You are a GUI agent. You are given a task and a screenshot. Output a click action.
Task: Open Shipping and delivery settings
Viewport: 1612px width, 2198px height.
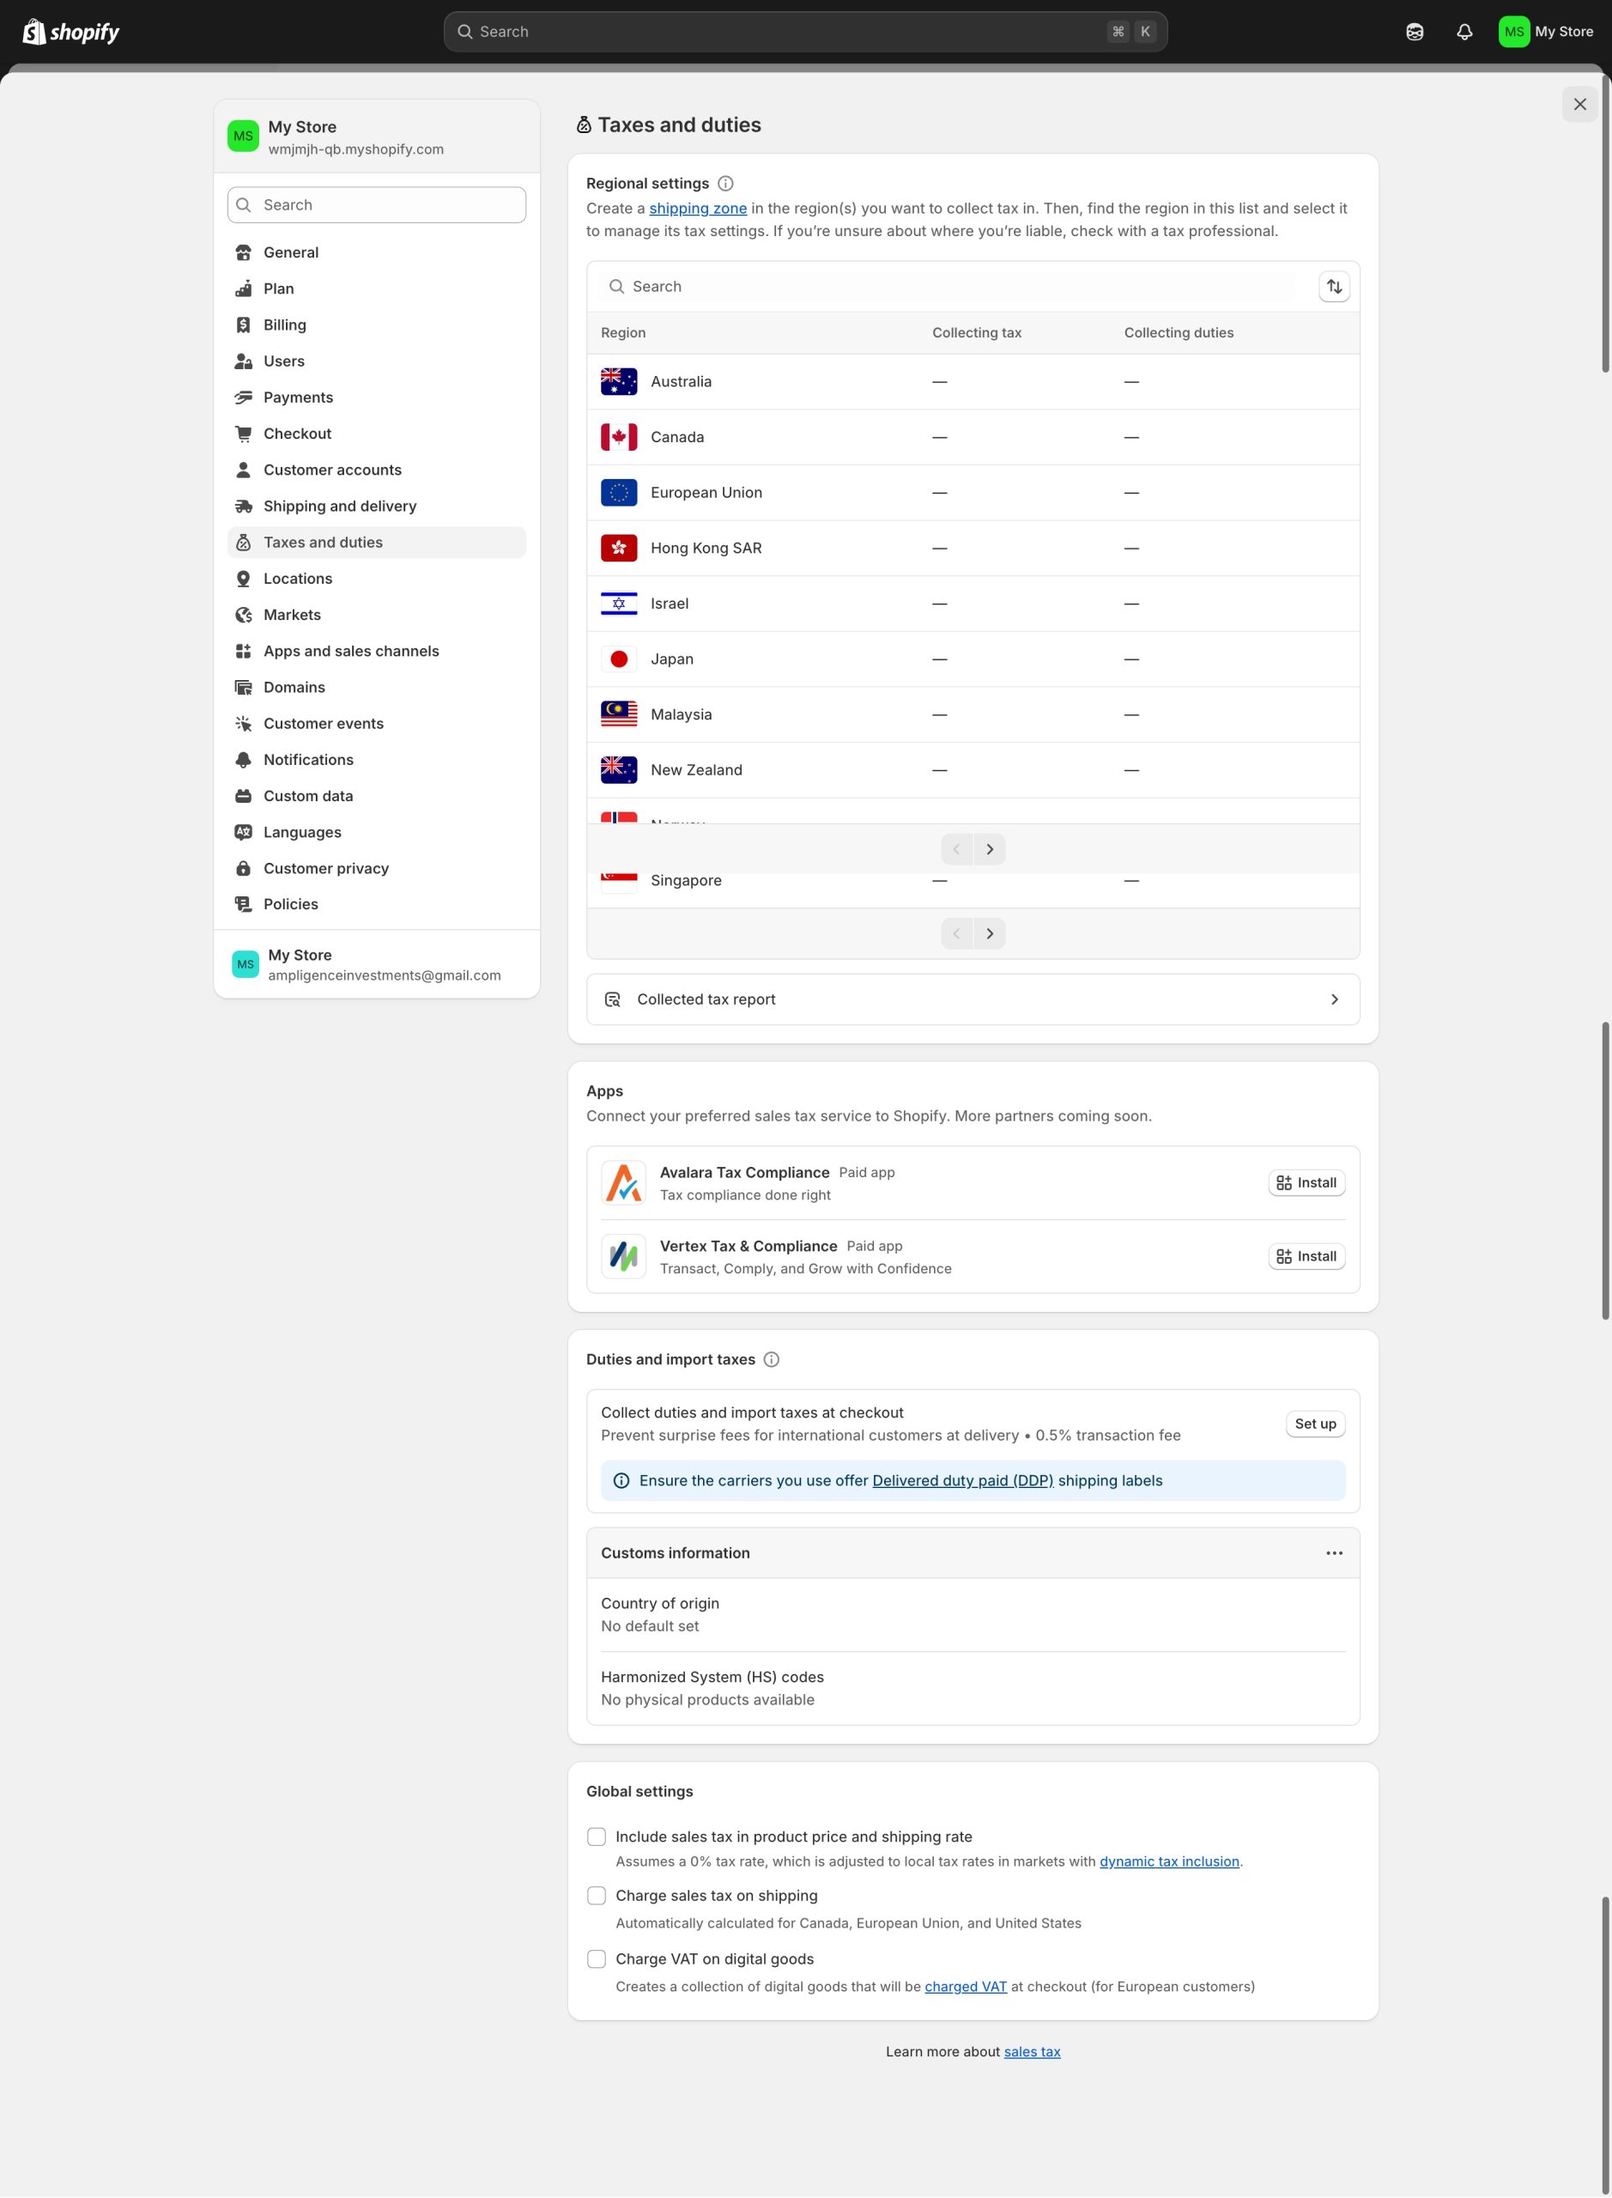pyautogui.click(x=340, y=506)
